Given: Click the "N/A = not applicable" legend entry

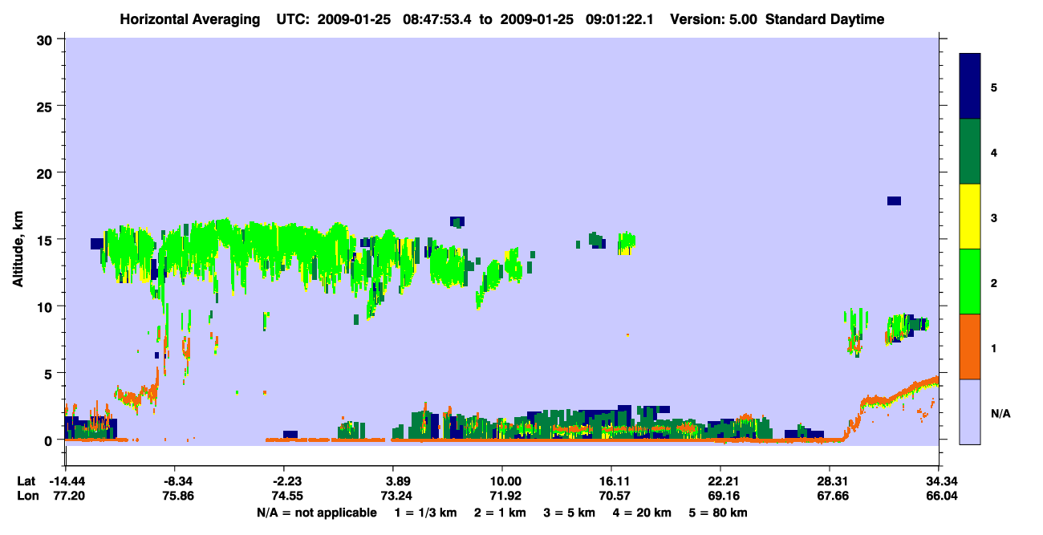Looking at the screenshot, I should coord(317,513).
